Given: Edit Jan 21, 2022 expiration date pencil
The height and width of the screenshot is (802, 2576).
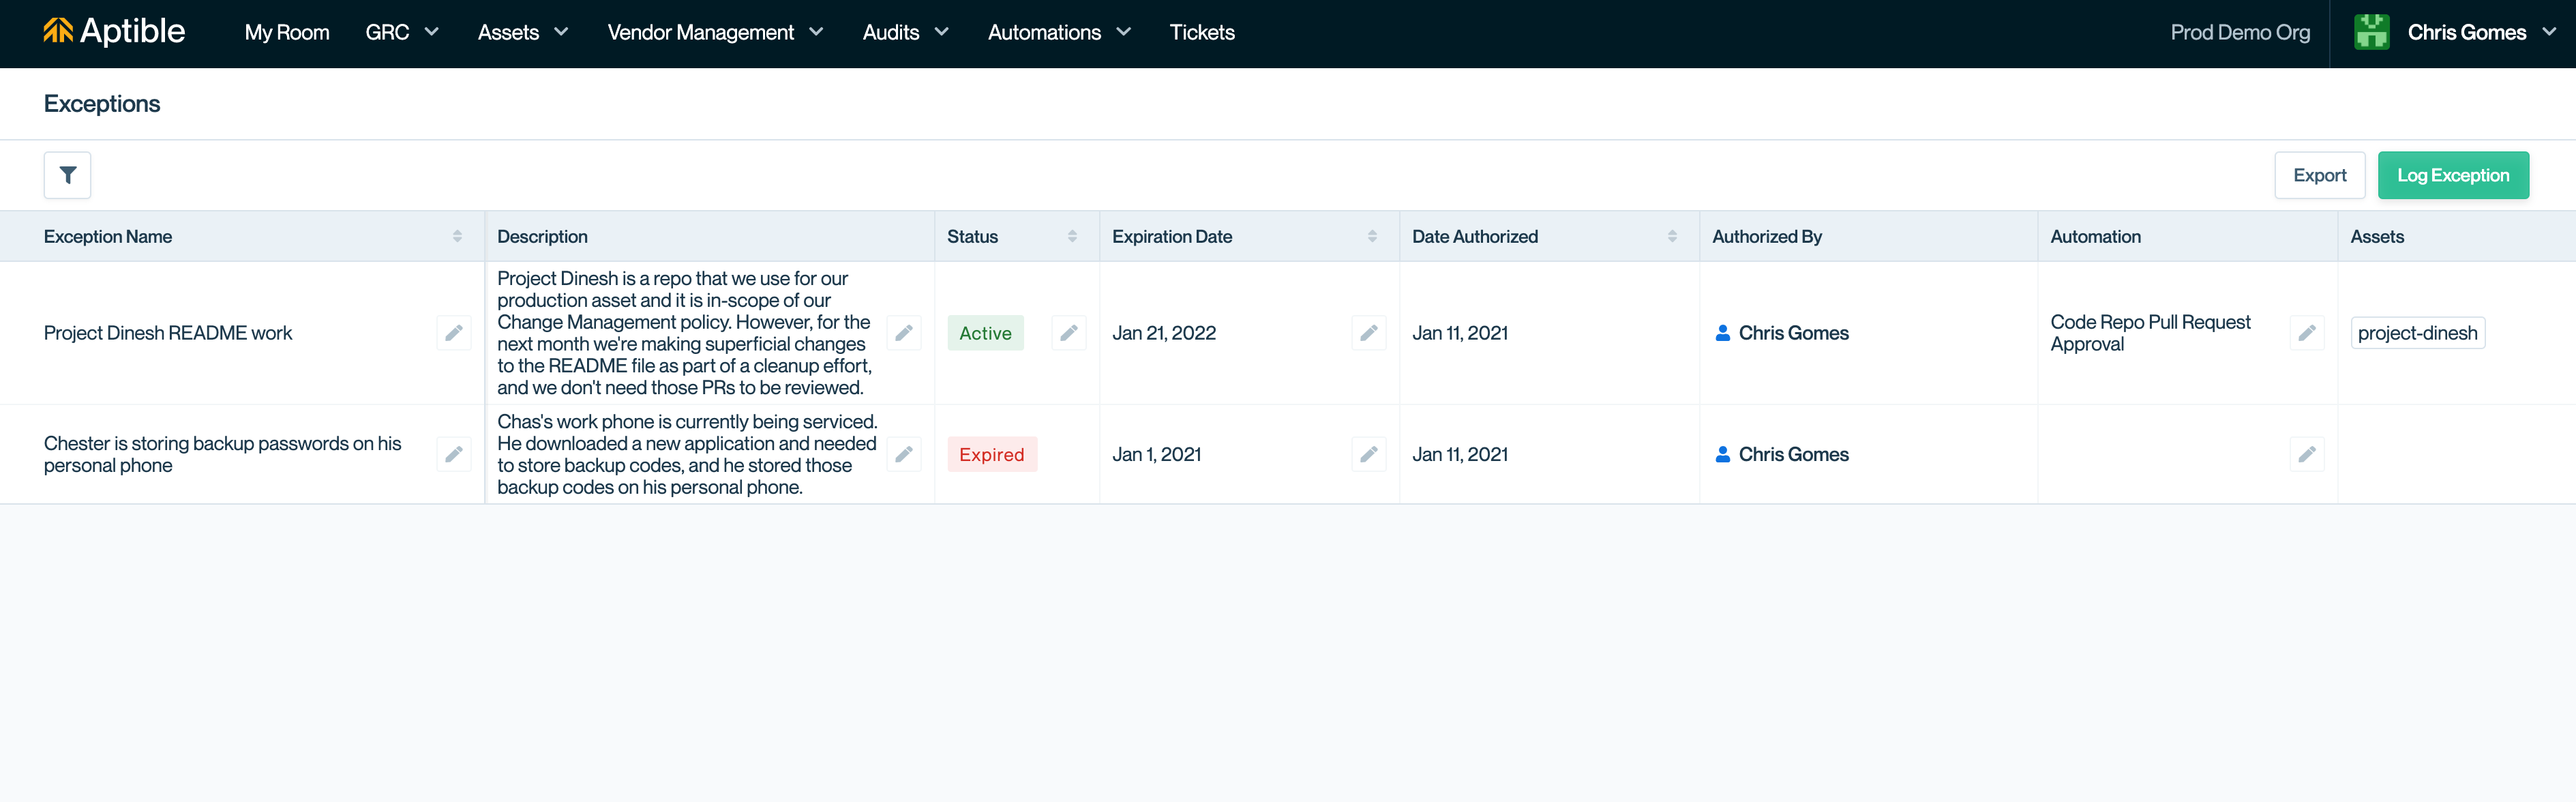Looking at the screenshot, I should pyautogui.click(x=1368, y=333).
